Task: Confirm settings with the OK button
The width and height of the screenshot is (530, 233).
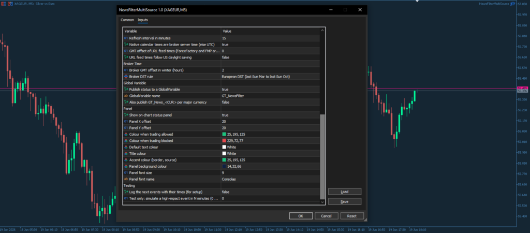Action: click(x=301, y=216)
